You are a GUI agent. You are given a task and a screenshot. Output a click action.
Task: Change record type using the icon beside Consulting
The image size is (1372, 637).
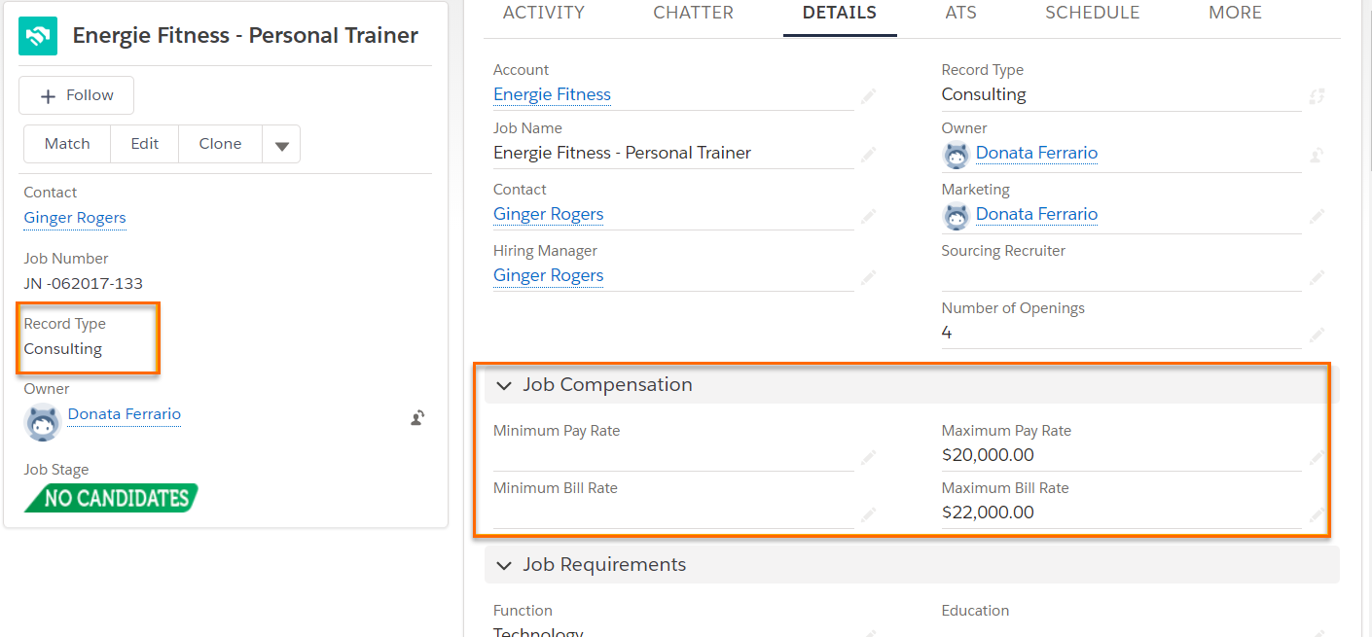point(1318,95)
